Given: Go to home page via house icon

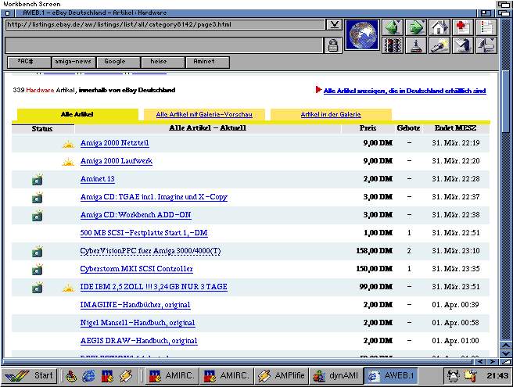Looking at the screenshot, I should [439, 27].
